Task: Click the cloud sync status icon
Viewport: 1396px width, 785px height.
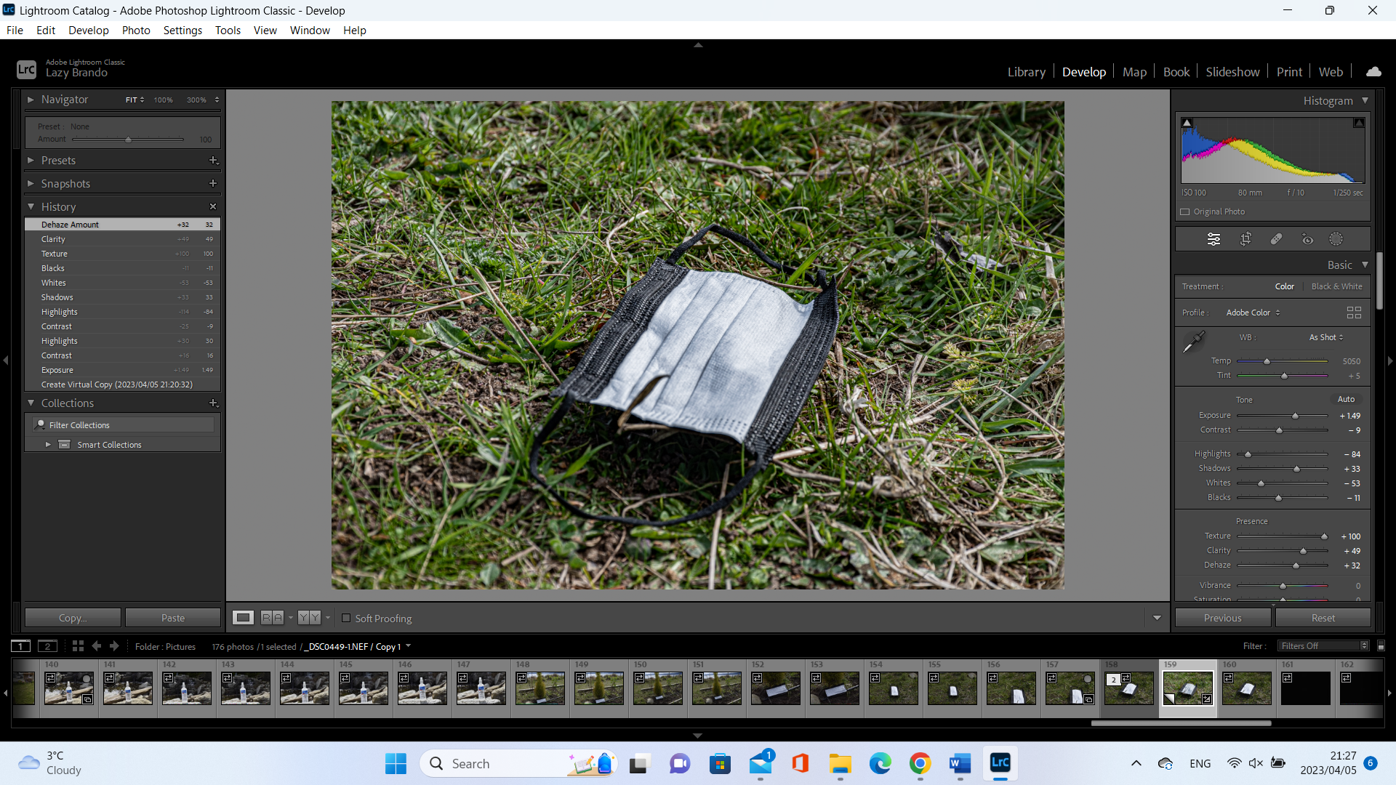Action: click(x=1373, y=72)
